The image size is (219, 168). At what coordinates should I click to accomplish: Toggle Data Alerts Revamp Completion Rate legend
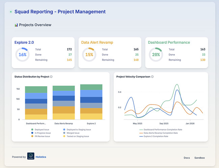159,133
